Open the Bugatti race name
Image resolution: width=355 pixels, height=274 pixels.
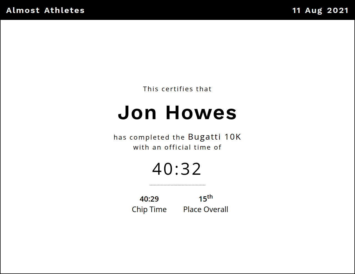tap(204, 137)
